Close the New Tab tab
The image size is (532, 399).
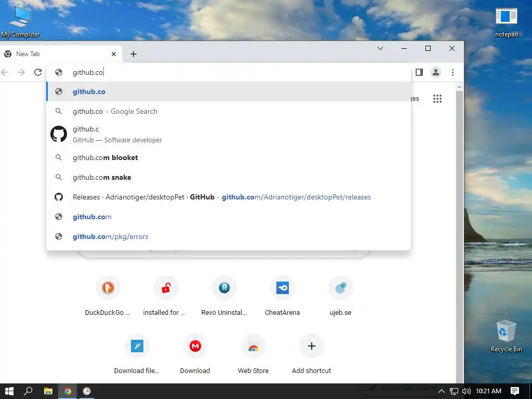coord(114,54)
